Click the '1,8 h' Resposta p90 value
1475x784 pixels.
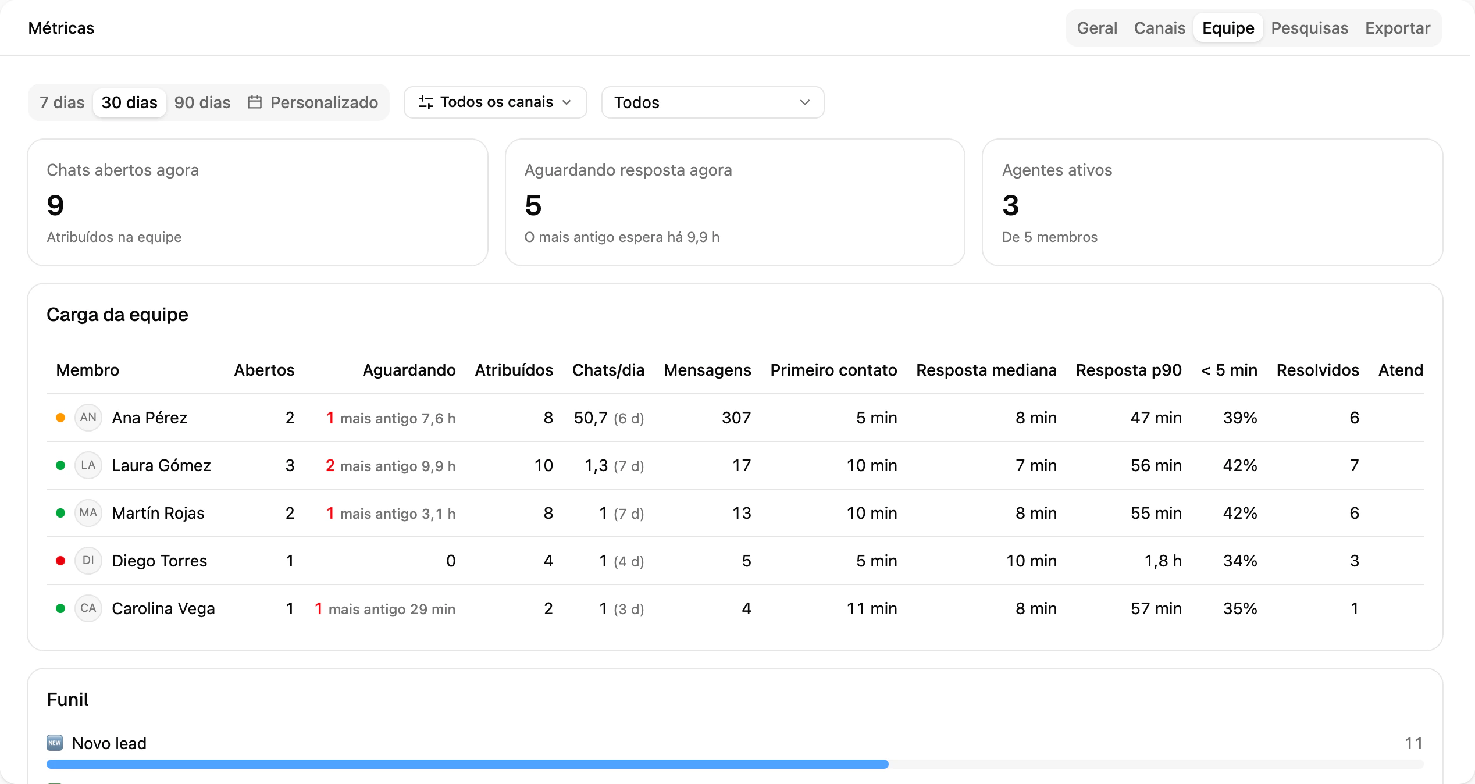(1163, 561)
